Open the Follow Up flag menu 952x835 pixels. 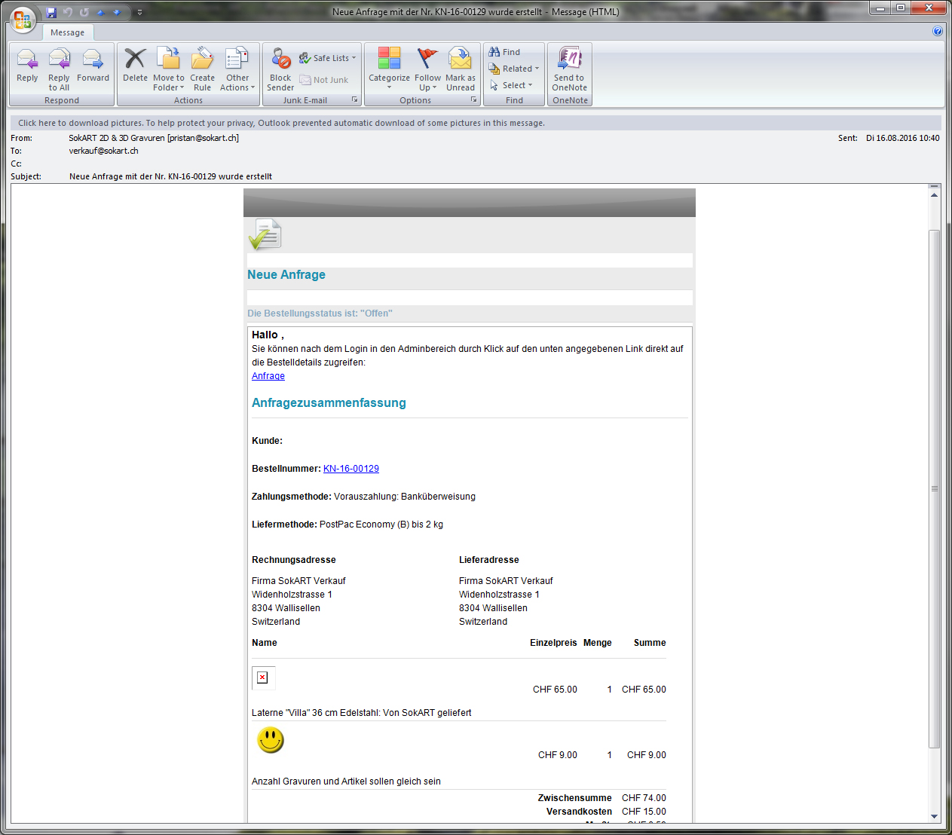click(427, 68)
